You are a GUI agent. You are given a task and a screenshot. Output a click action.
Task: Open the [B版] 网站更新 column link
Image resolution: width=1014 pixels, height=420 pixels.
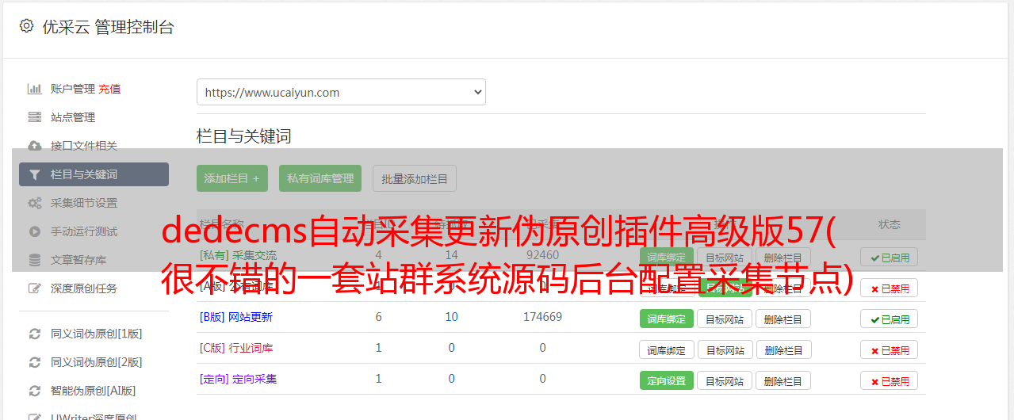(x=236, y=317)
